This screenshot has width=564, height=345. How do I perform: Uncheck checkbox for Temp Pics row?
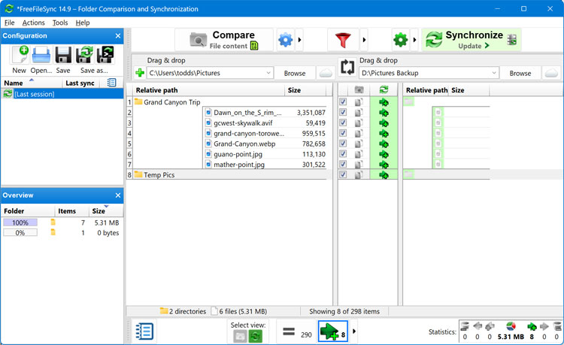[x=343, y=174]
